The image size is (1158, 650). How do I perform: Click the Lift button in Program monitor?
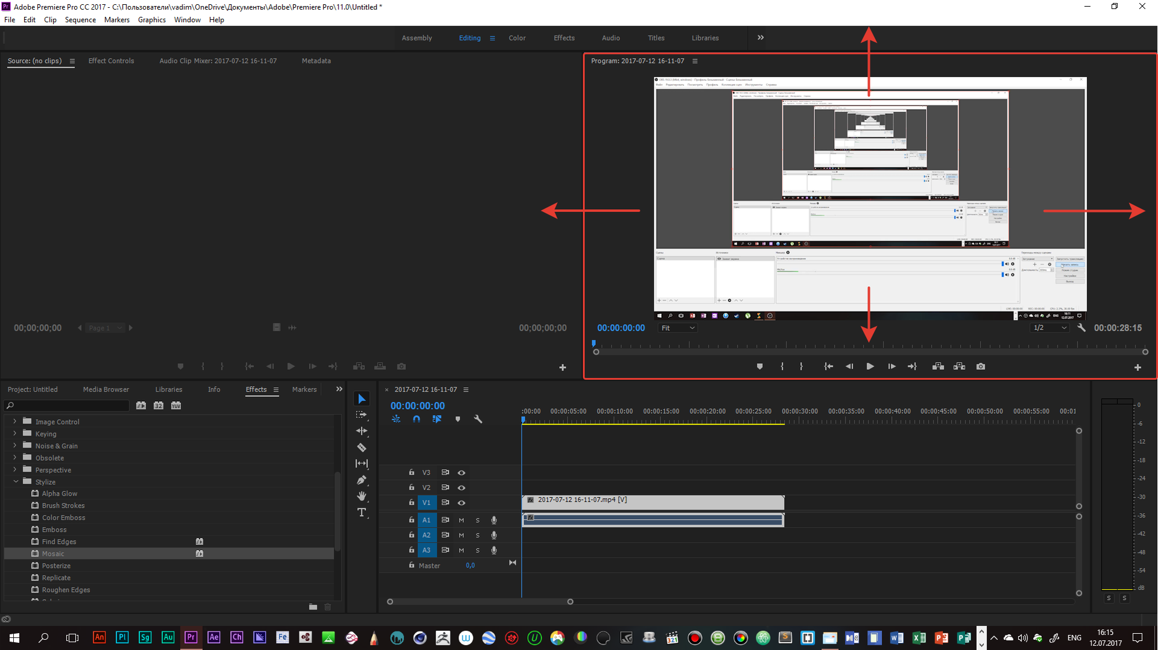pyautogui.click(x=938, y=366)
